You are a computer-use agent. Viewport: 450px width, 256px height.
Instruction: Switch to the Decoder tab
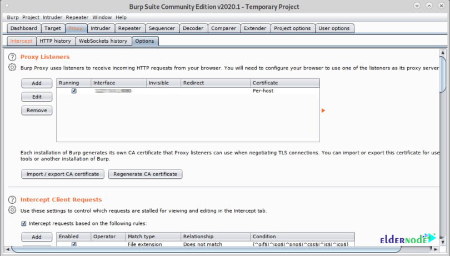pos(193,28)
